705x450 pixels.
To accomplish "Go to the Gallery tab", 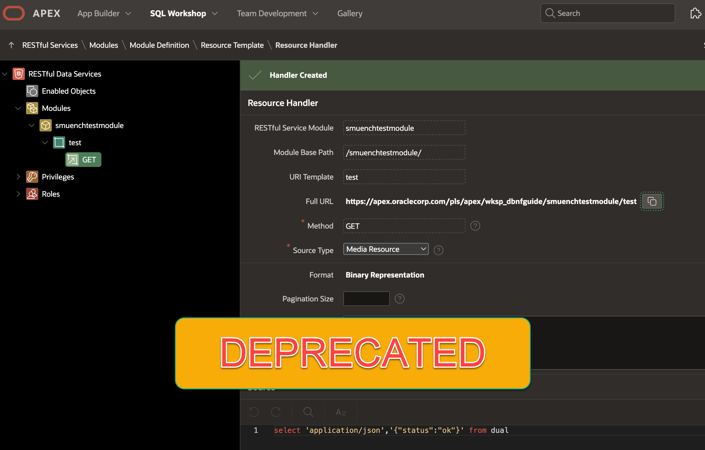I will [x=350, y=13].
